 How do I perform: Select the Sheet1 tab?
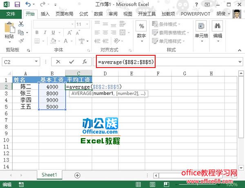[x=49, y=174]
